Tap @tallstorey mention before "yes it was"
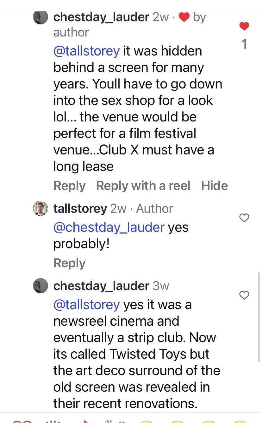 click(x=86, y=305)
